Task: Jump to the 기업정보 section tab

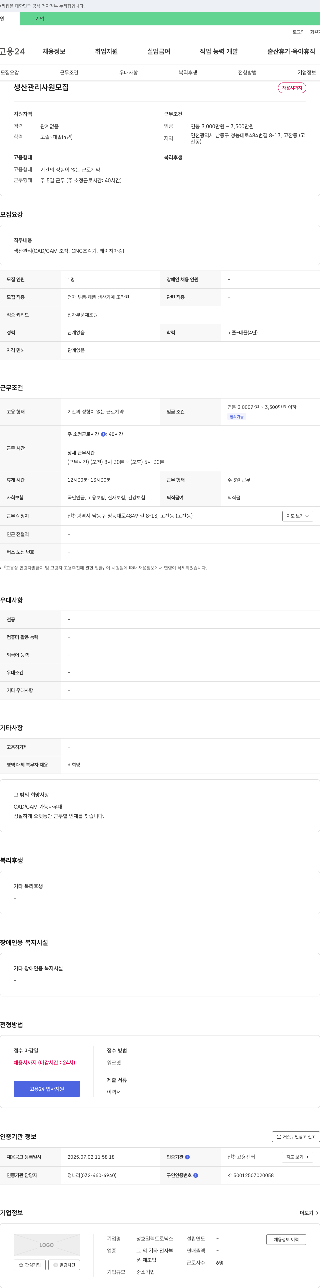Action: click(307, 72)
